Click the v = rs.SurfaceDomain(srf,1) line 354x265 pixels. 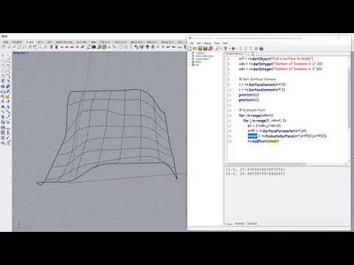pyautogui.click(x=262, y=90)
